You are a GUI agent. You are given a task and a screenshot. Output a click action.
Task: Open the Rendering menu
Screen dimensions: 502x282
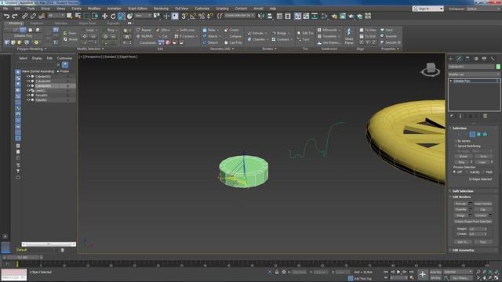161,9
